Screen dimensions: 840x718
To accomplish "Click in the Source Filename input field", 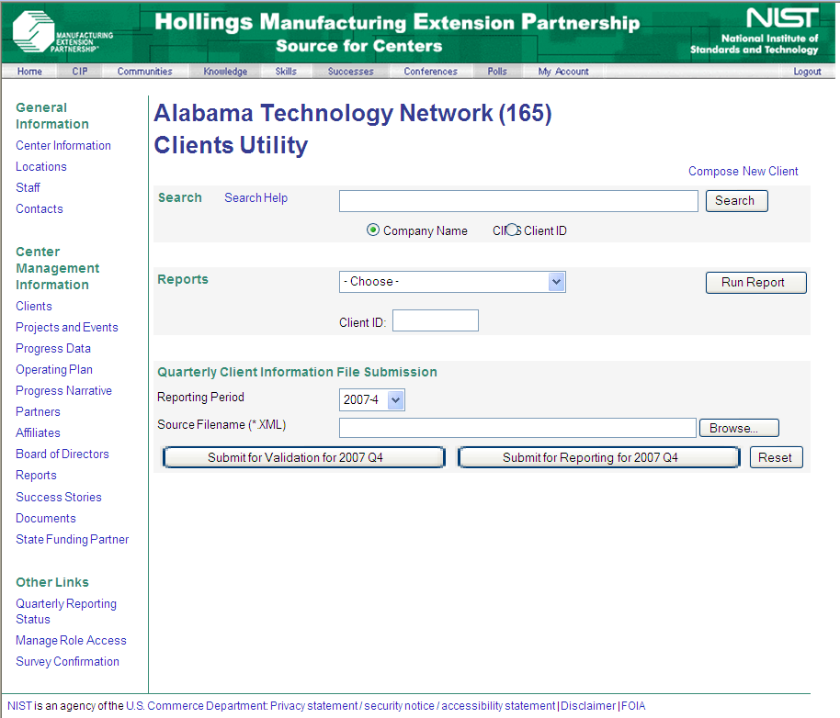I will [x=517, y=428].
